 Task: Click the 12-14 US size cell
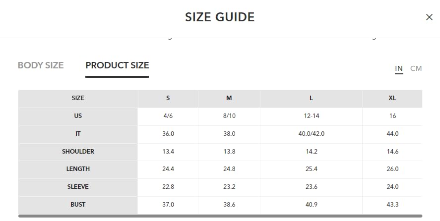tap(311, 116)
